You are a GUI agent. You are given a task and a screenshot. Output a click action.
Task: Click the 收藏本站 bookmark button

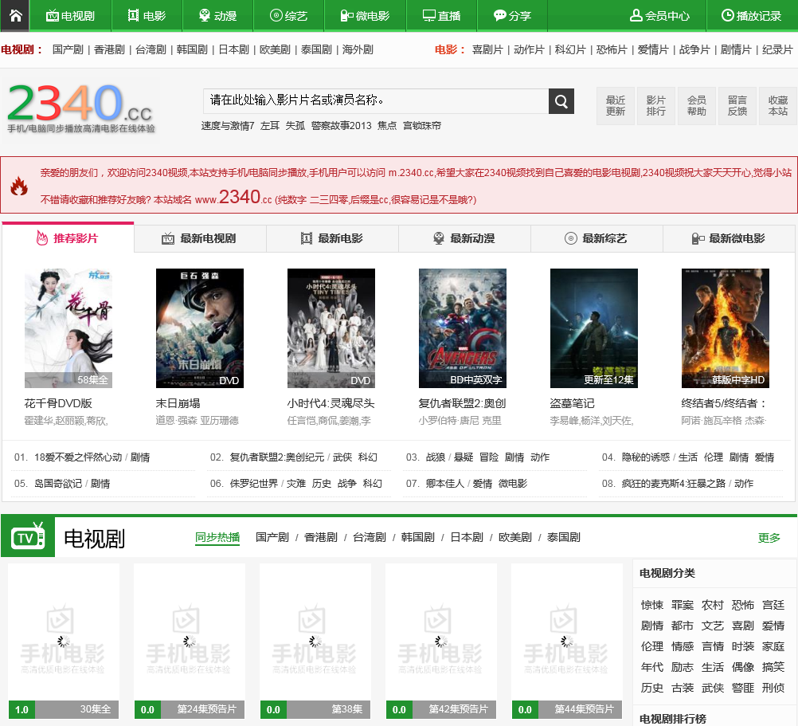coord(778,106)
